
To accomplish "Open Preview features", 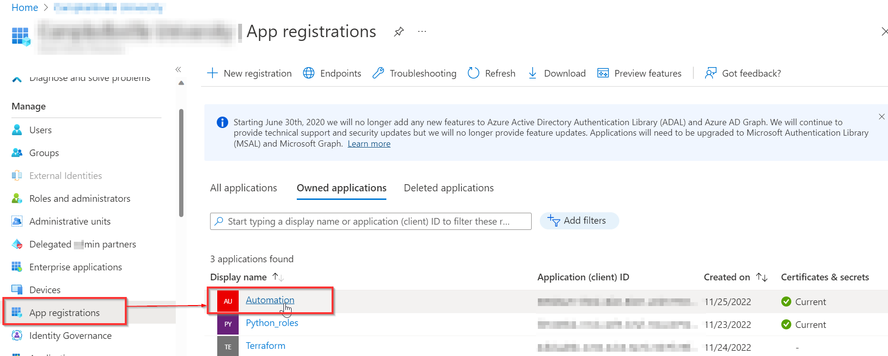I will pos(639,73).
